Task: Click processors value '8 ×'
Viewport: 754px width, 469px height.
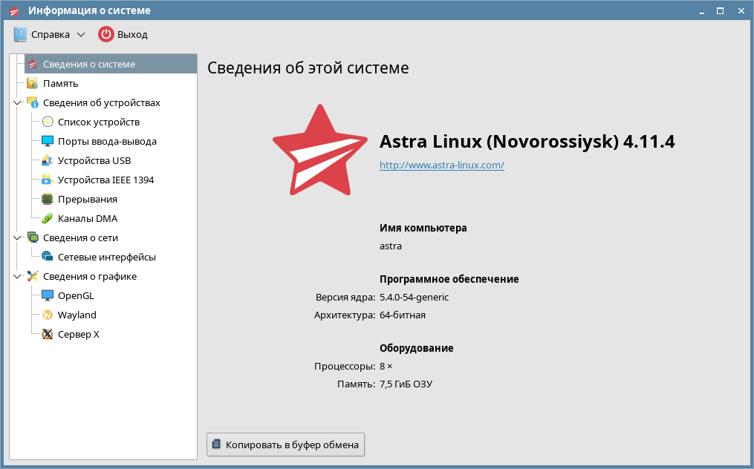Action: click(386, 366)
